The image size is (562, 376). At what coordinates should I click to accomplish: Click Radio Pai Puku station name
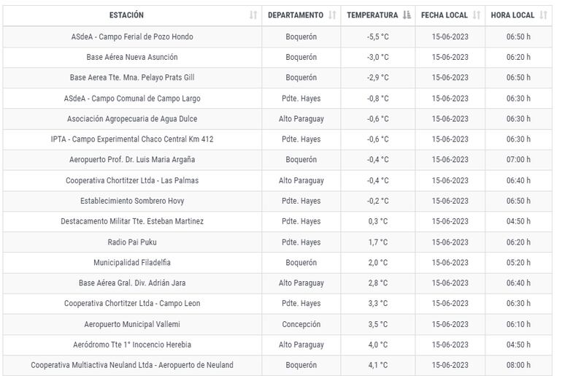point(132,242)
